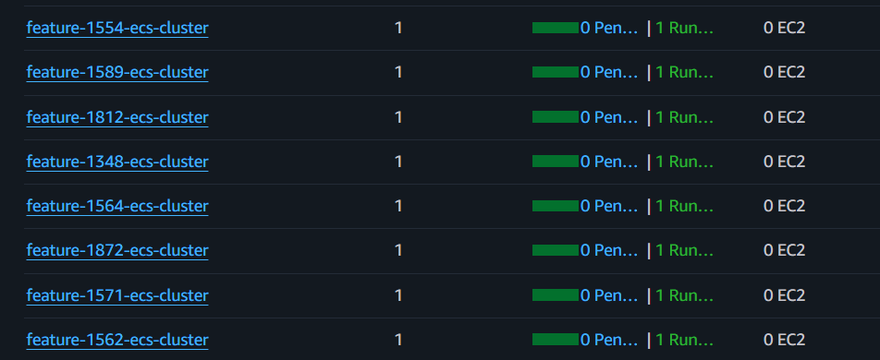The height and width of the screenshot is (360, 880).
Task: Select 0 Pending text in feature-1348 row
Action: 609,162
